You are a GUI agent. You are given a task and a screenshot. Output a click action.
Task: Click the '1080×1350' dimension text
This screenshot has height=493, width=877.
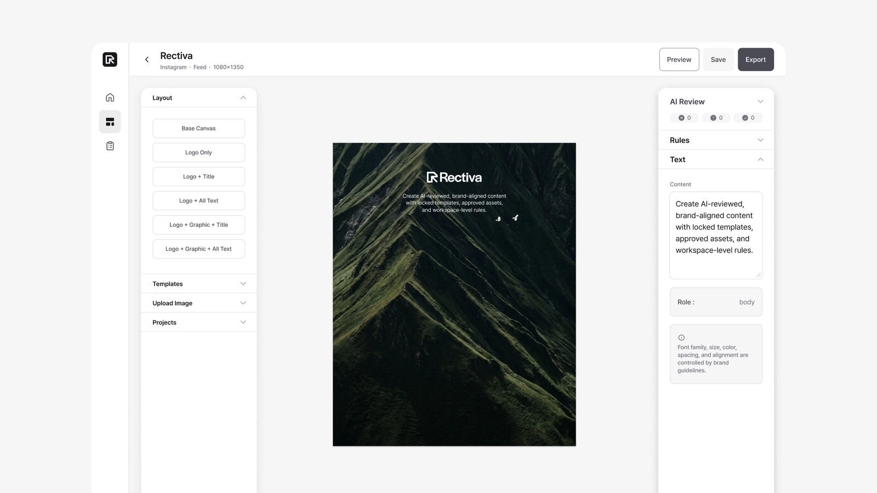tap(229, 67)
